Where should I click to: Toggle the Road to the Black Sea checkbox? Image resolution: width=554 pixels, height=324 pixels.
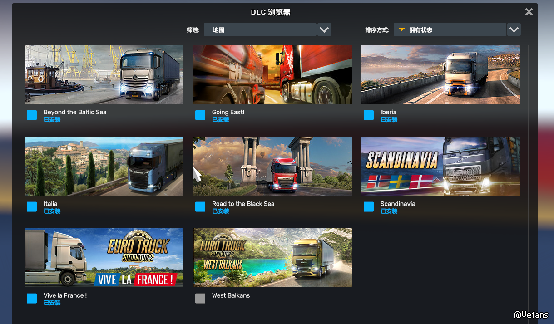(200, 207)
